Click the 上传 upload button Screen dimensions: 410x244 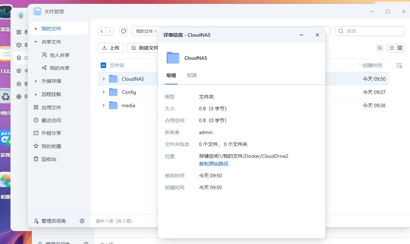(x=111, y=48)
